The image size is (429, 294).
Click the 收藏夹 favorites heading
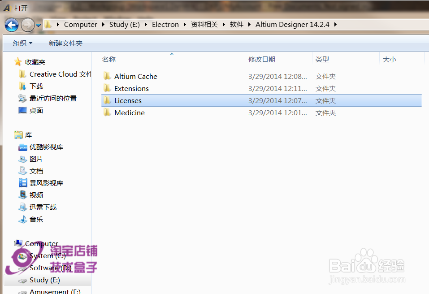point(35,62)
